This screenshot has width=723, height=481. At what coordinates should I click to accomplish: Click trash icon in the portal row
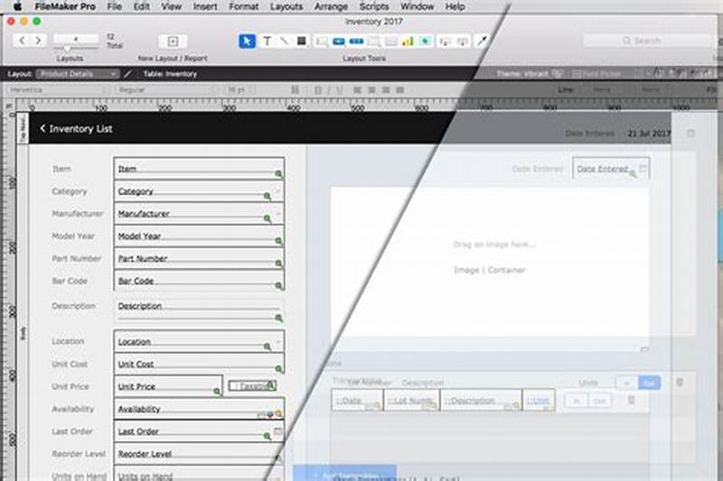631,400
